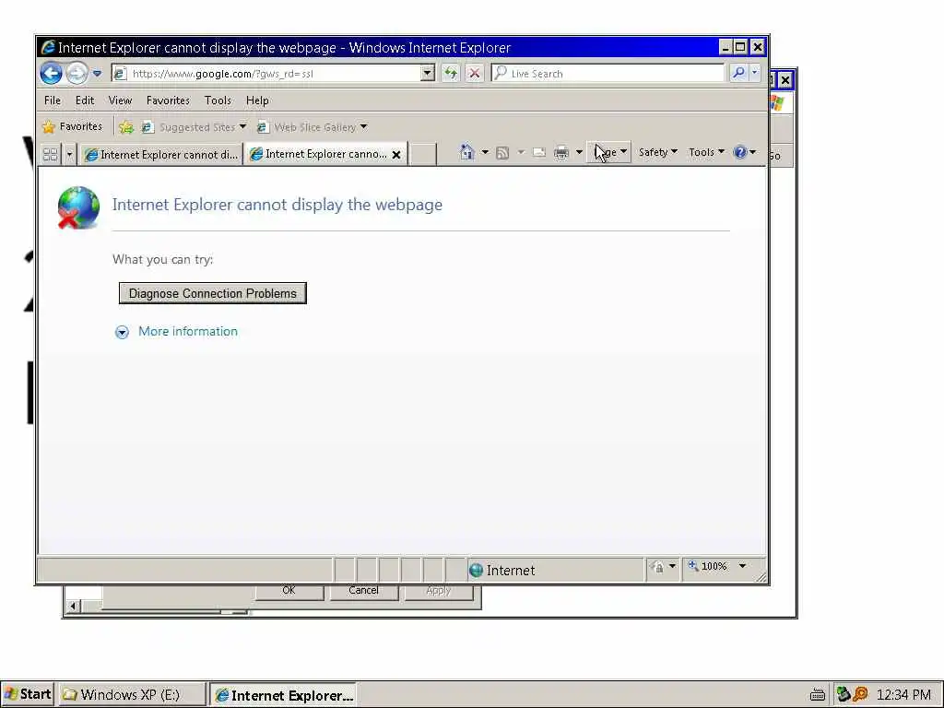Go back with the Back arrow button
Screen dimensions: 944x708
[x=52, y=74]
